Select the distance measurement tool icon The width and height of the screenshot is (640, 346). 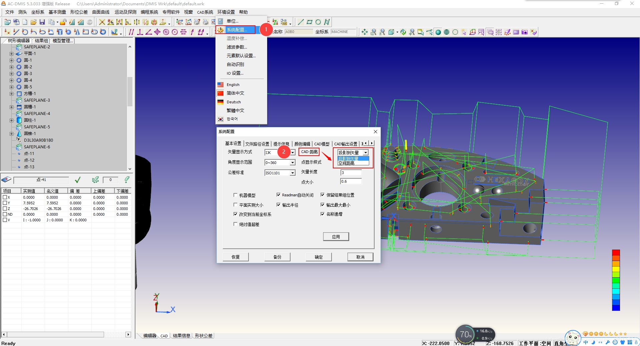click(x=119, y=22)
